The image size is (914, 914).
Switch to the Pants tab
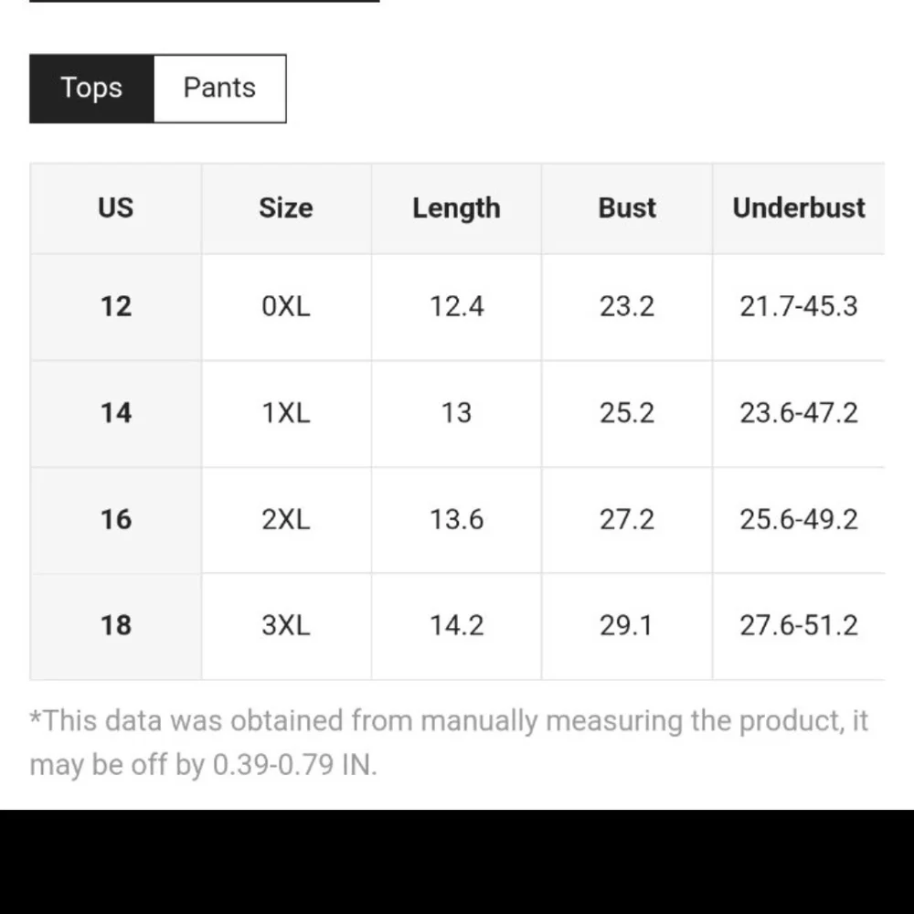219,89
